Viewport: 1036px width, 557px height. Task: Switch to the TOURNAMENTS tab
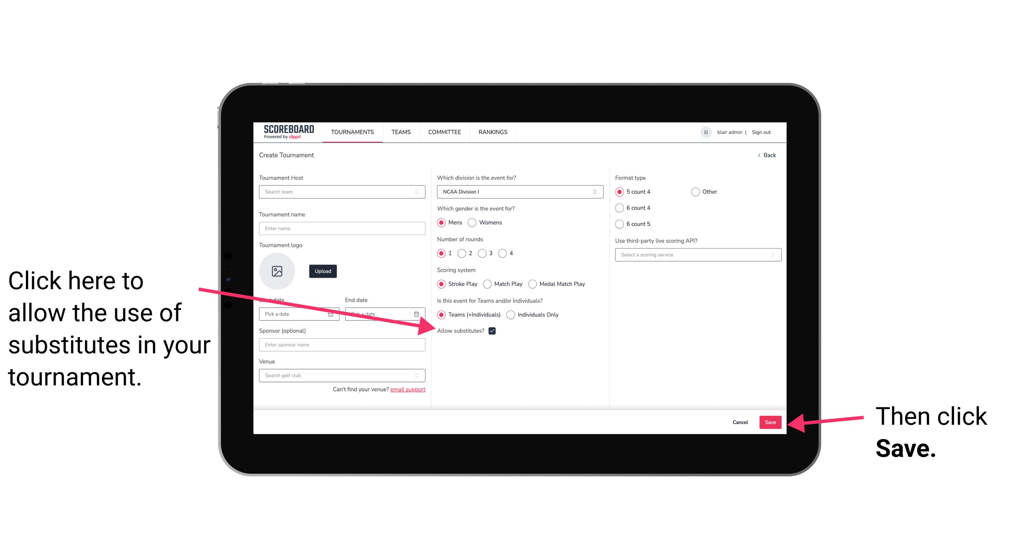351,132
